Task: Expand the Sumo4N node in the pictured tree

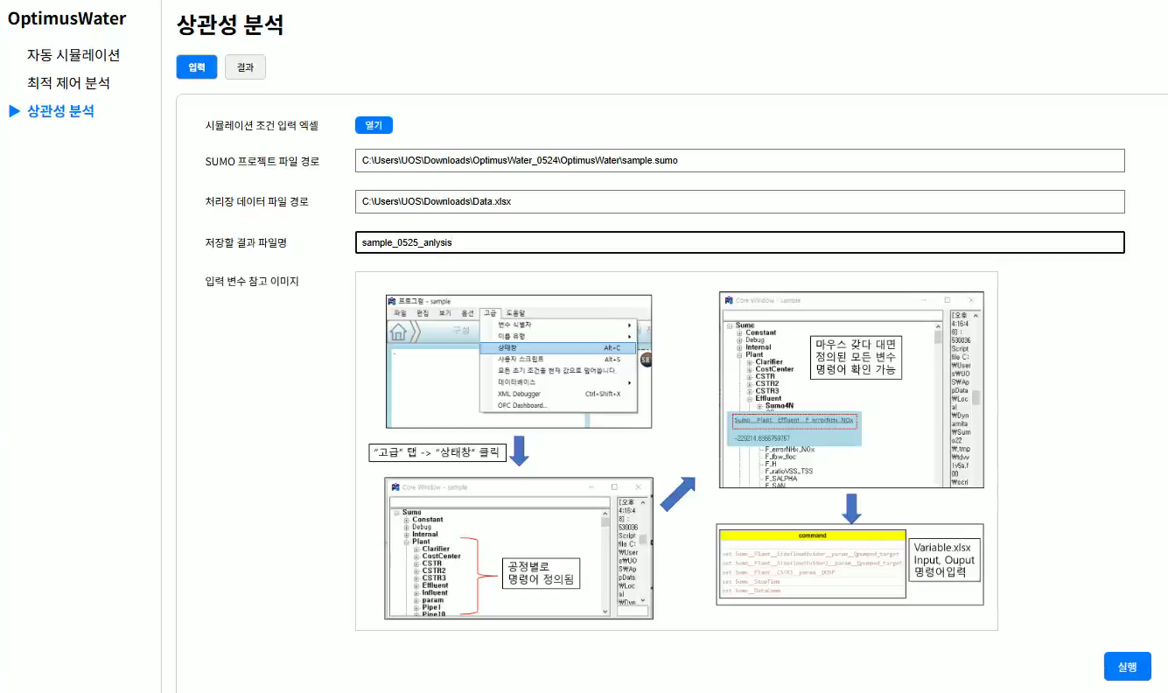Action: pyautogui.click(x=759, y=406)
